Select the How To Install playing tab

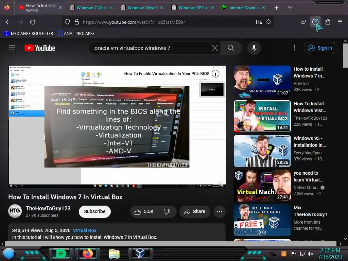[40, 7]
